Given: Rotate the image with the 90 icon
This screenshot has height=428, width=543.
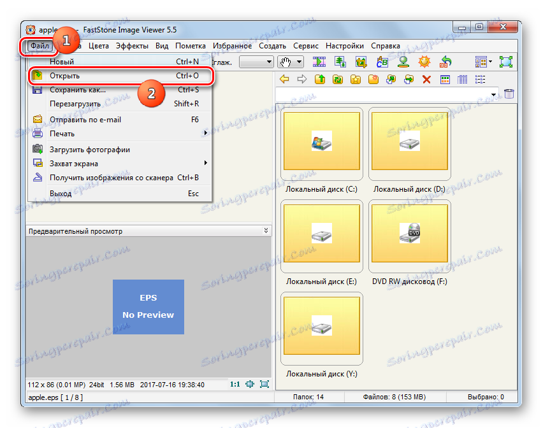Looking at the screenshot, I should [445, 62].
